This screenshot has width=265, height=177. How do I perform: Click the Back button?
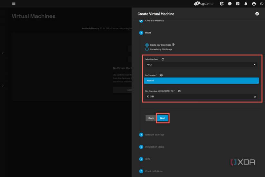(151, 118)
